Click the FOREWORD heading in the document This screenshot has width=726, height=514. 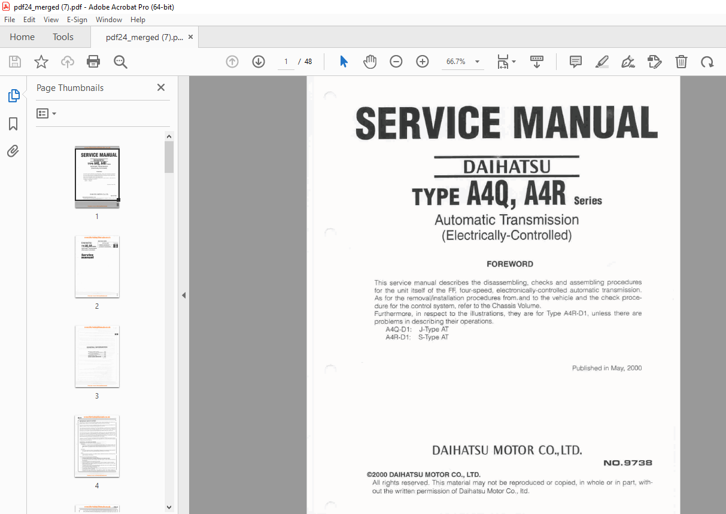510,264
